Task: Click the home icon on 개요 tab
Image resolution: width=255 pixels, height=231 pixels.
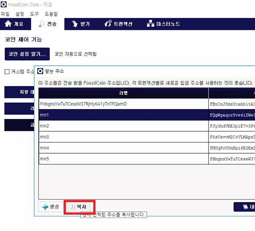Action: pyautogui.click(x=8, y=24)
